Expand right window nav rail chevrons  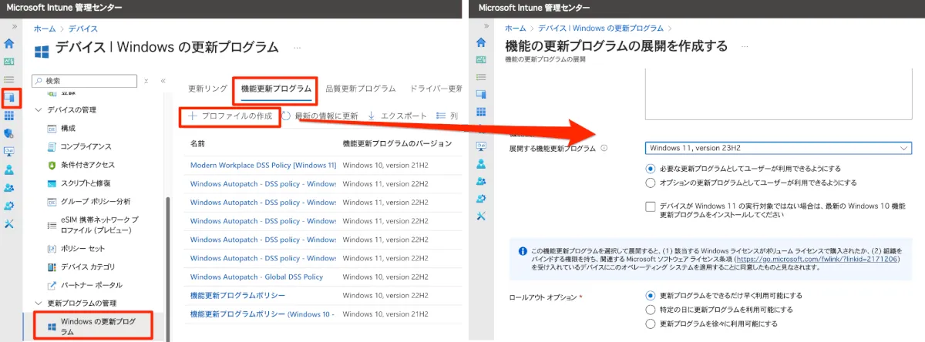pos(486,26)
